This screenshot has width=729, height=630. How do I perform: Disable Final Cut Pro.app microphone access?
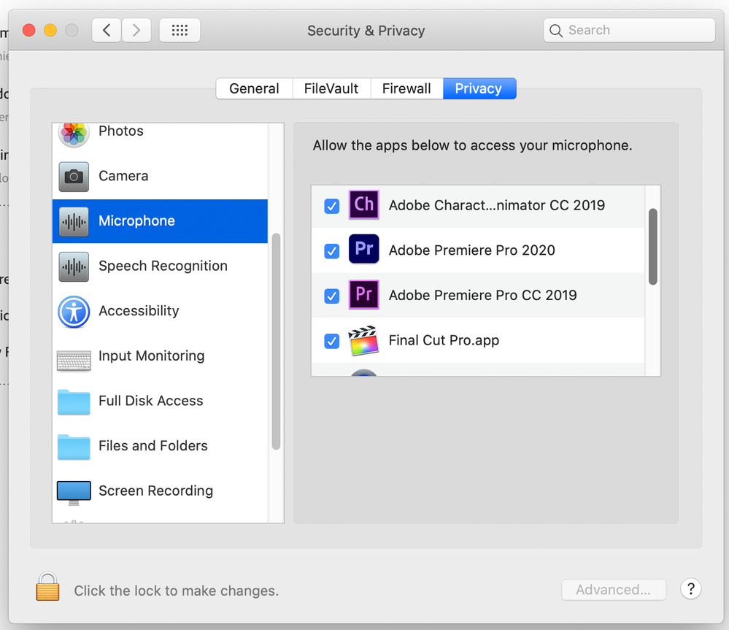coord(331,341)
